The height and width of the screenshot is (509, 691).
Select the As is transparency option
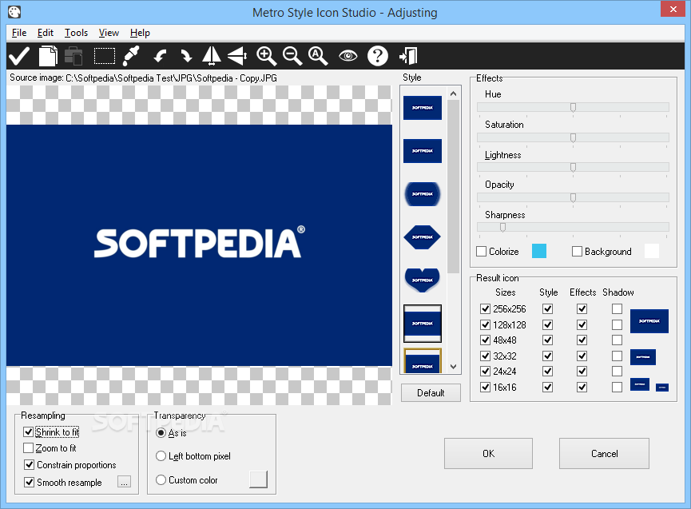pos(161,433)
